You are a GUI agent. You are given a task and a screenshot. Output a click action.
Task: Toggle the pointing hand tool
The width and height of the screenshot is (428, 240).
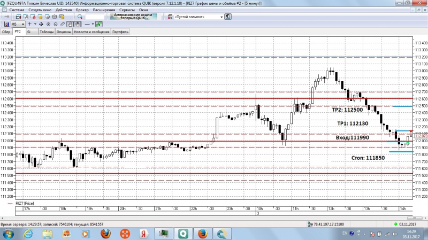[70, 24]
